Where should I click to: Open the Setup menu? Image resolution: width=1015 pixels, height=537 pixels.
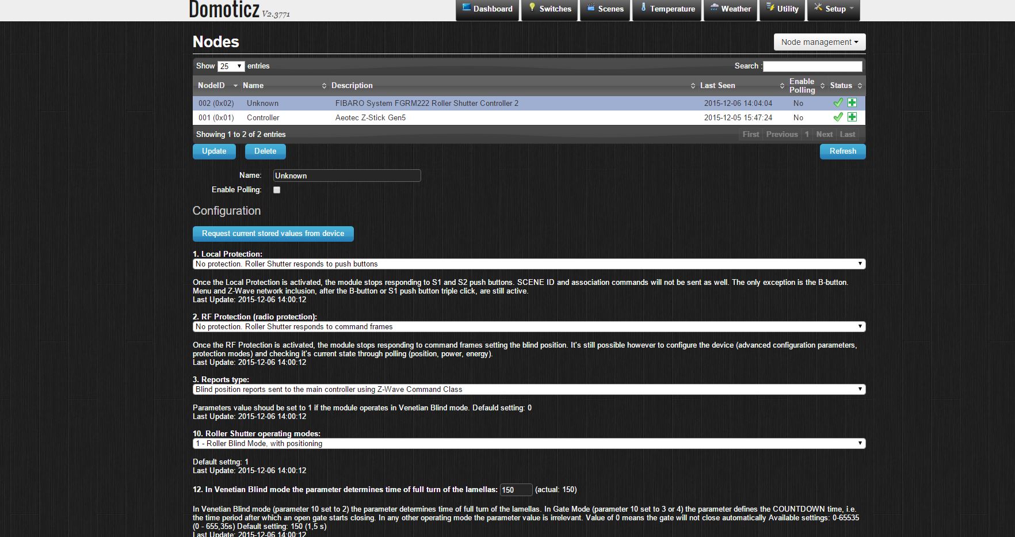(834, 9)
